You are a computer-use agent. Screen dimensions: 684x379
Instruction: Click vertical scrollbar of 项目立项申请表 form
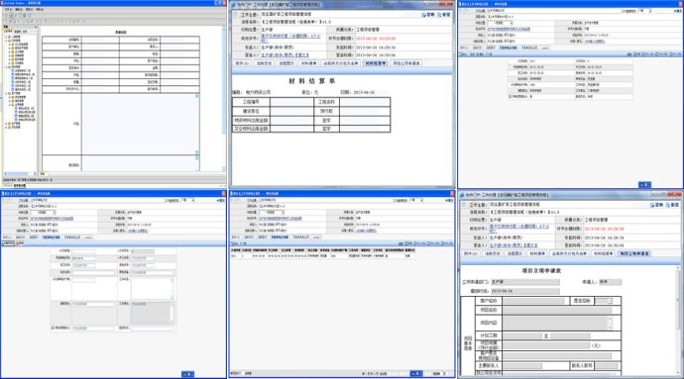pyautogui.click(x=678, y=321)
